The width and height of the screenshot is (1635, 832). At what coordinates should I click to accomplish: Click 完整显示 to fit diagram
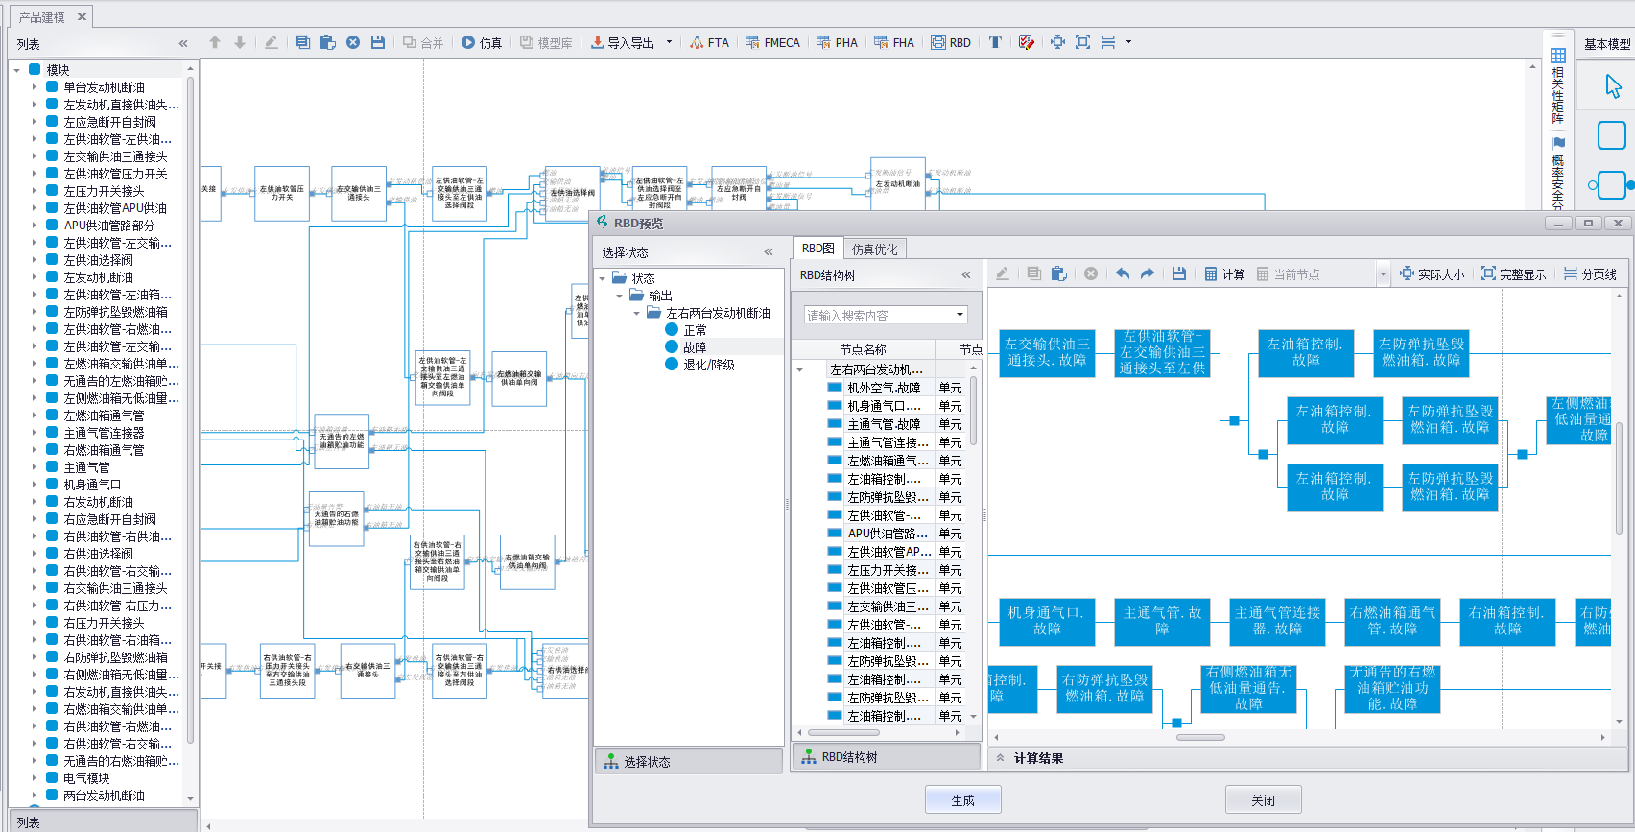click(x=1513, y=274)
